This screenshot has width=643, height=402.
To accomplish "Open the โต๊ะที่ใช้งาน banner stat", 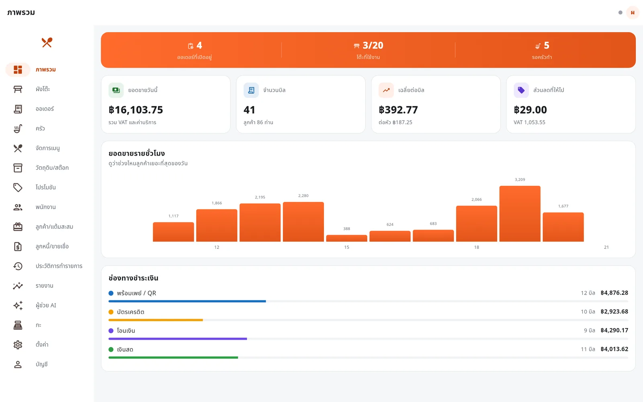I will click(x=368, y=50).
